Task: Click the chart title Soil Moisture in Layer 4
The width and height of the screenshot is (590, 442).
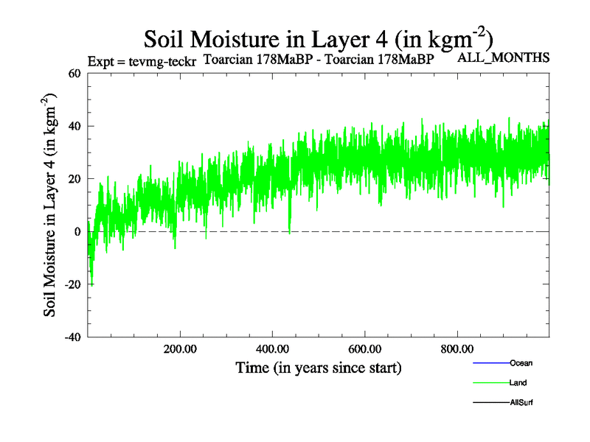Action: (318, 38)
